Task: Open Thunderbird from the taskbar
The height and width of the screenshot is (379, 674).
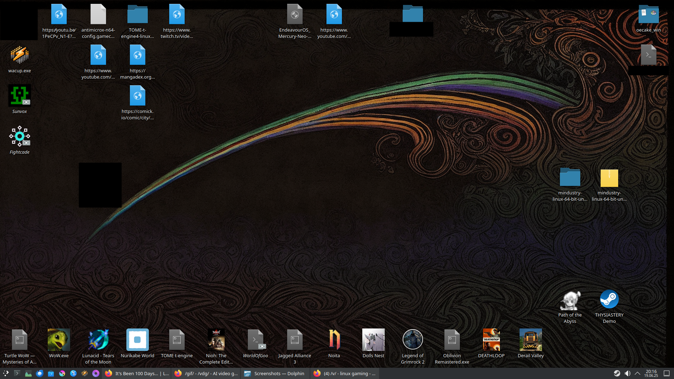Action: click(x=40, y=373)
